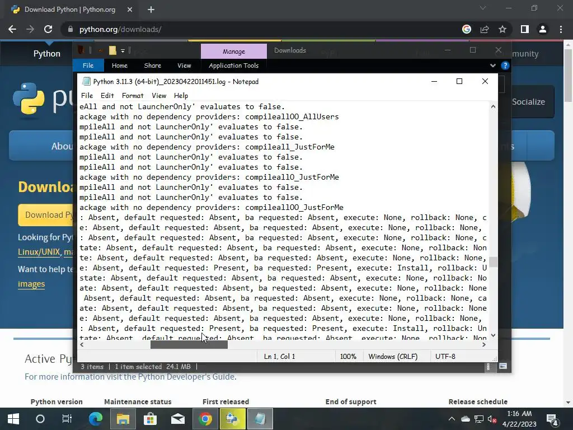Open File Explorer from the taskbar
The image size is (573, 430).
click(x=123, y=419)
